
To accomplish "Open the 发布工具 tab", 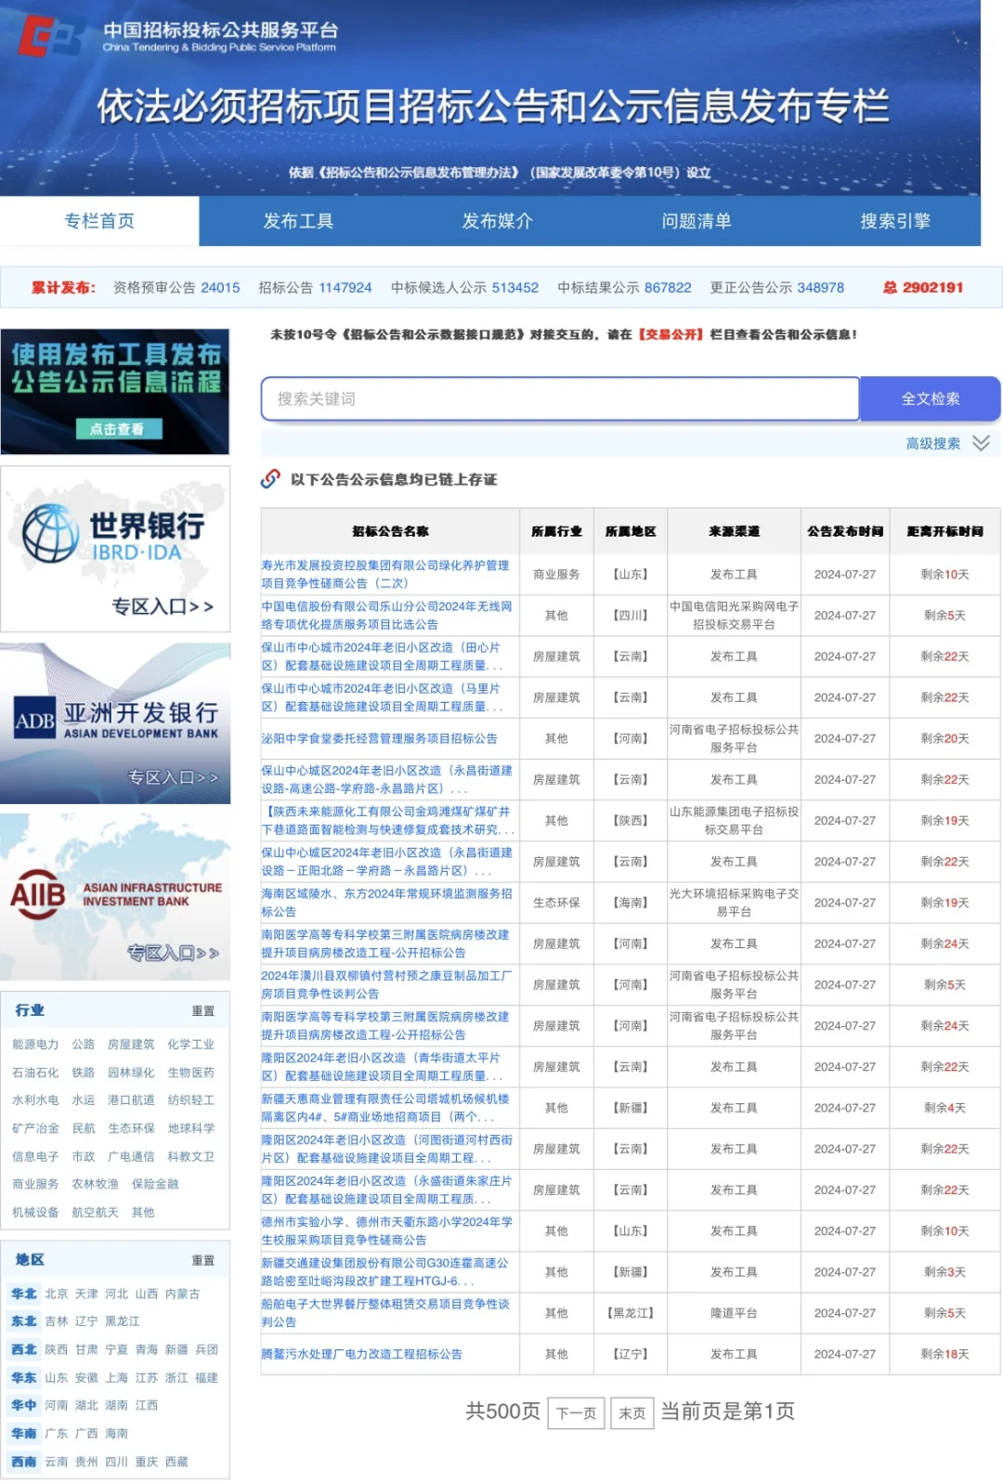I will (x=298, y=221).
